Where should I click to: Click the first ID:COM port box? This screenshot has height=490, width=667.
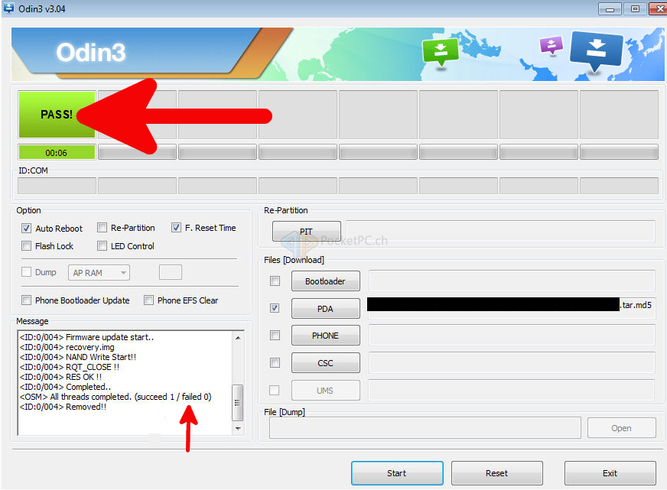[x=57, y=186]
